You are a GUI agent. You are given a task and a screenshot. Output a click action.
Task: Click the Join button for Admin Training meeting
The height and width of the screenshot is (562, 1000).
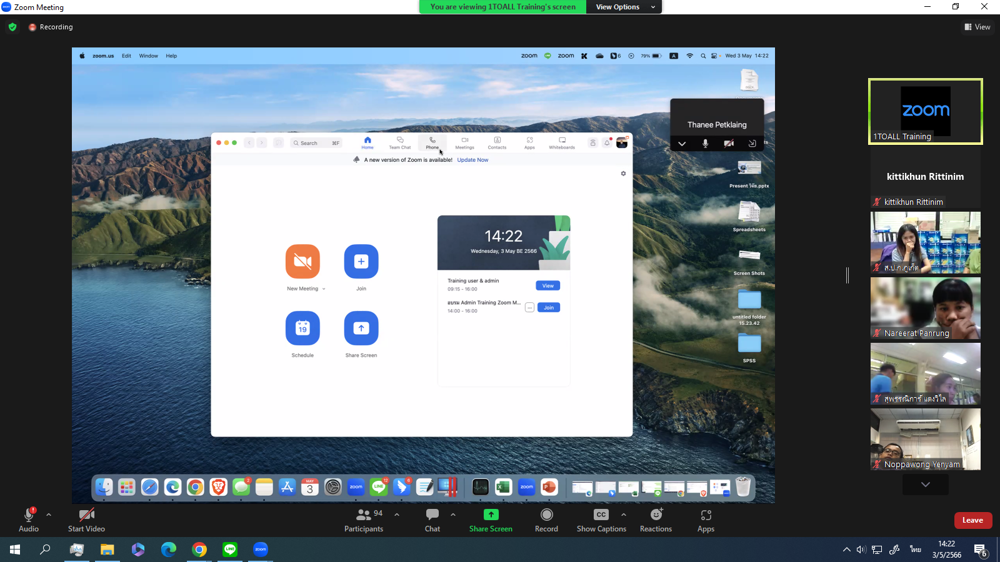[x=549, y=307]
